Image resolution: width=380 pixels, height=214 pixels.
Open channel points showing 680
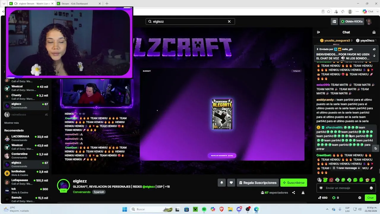click(x=323, y=198)
